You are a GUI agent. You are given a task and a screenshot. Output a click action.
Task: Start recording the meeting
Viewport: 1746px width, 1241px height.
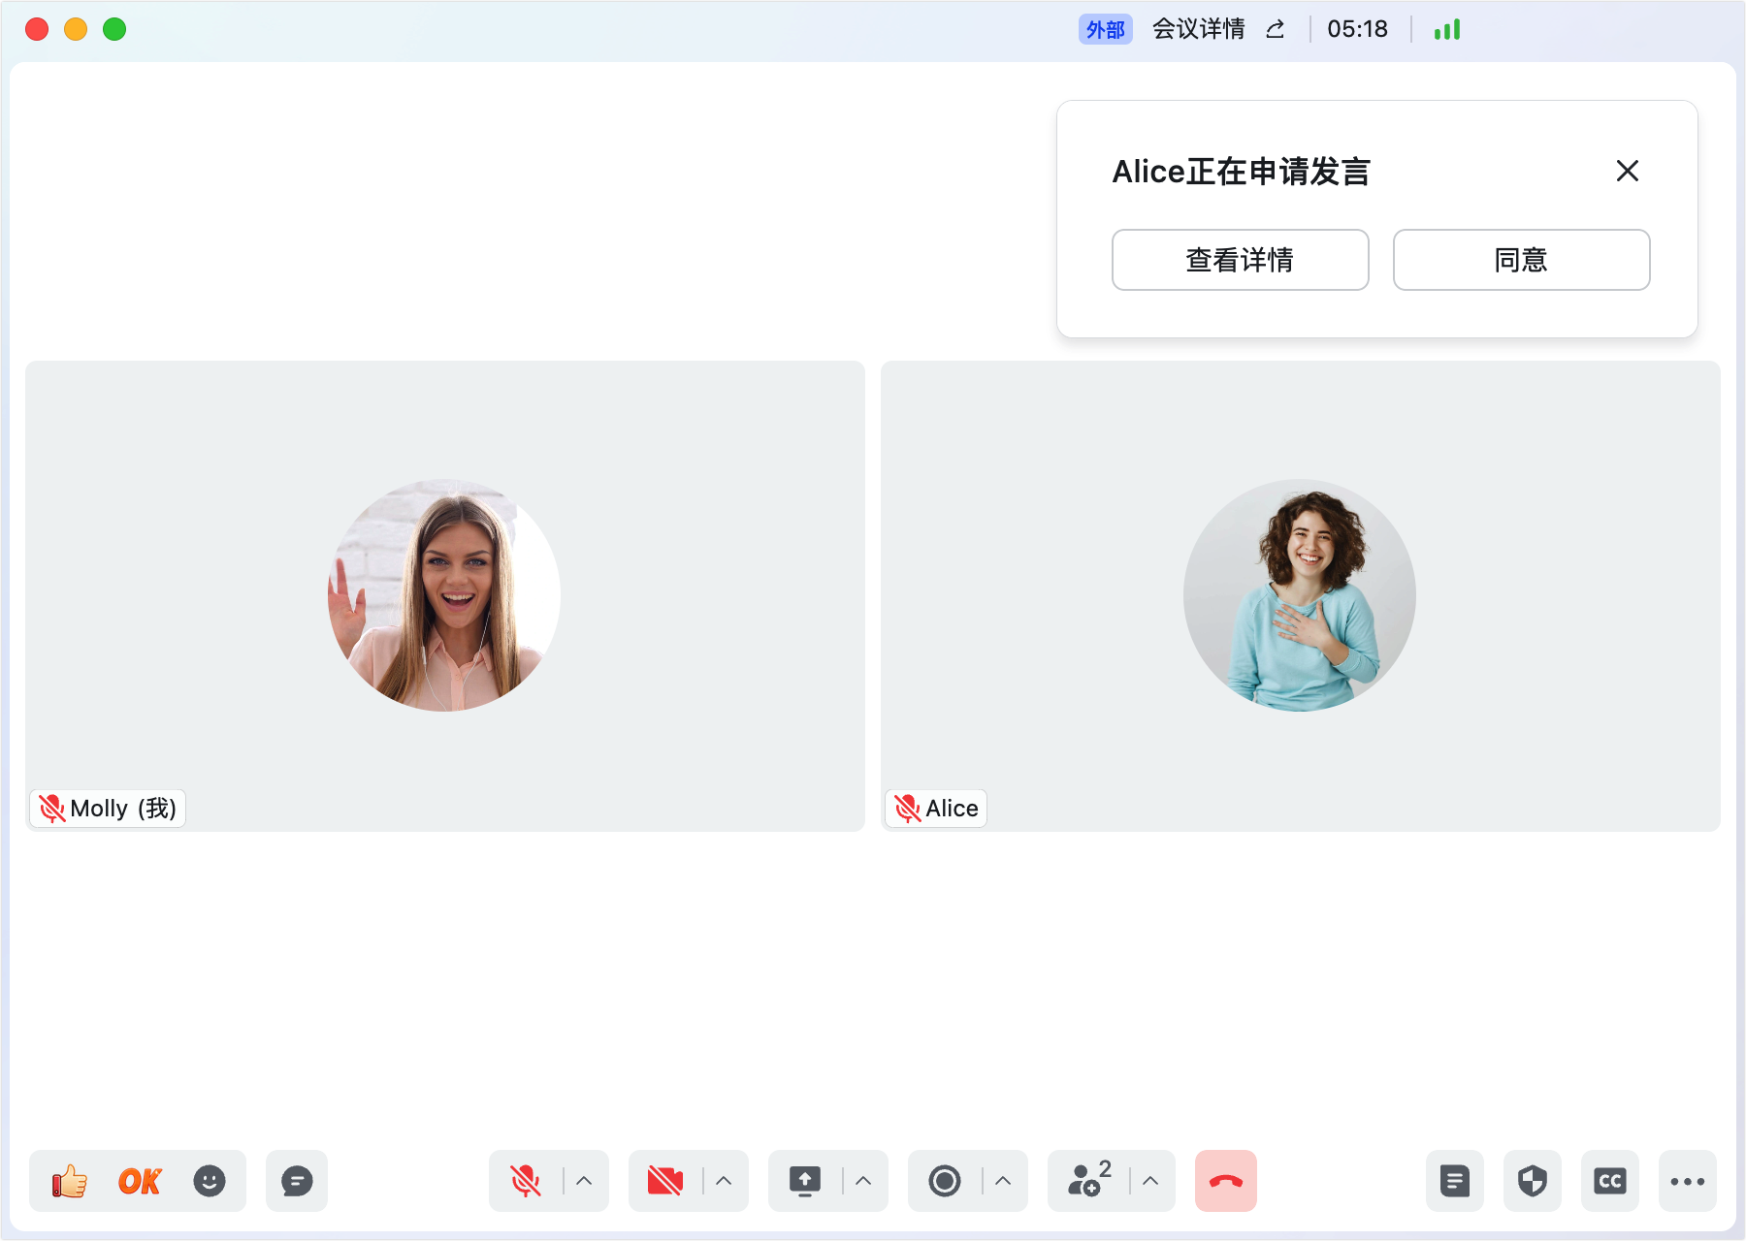tap(945, 1181)
